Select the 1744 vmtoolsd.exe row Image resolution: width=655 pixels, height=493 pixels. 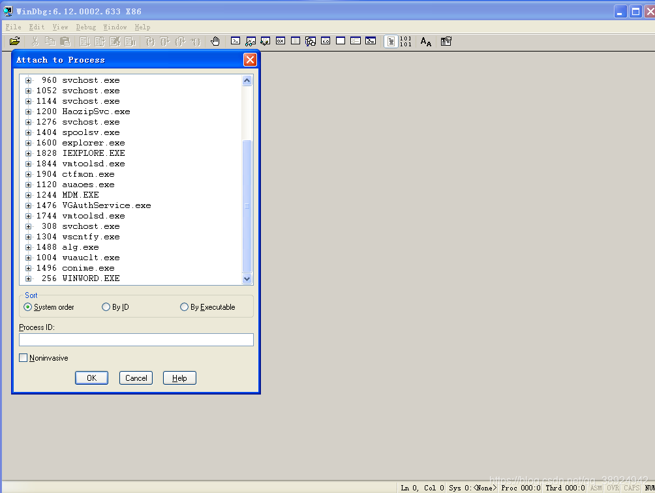(x=81, y=216)
